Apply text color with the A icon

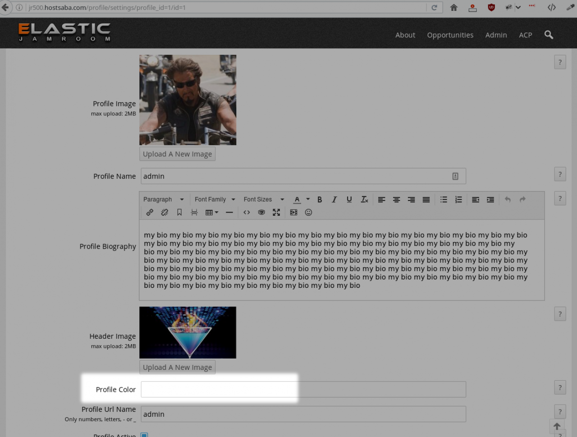pos(297,200)
